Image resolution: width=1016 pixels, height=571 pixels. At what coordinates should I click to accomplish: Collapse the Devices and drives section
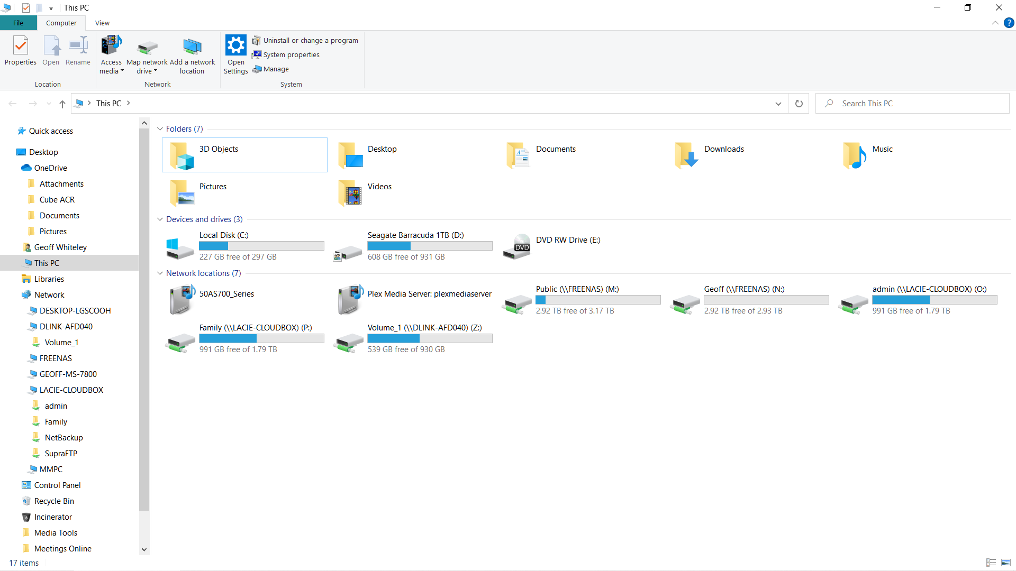click(160, 219)
